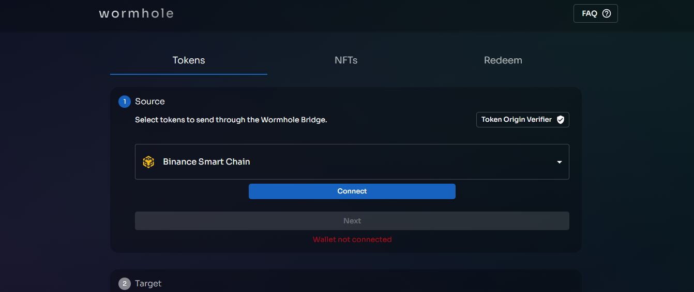Click the step 1 Source badge

125,102
